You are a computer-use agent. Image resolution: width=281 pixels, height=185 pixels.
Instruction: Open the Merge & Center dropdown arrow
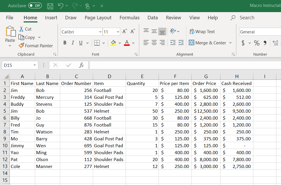[x=230, y=43]
